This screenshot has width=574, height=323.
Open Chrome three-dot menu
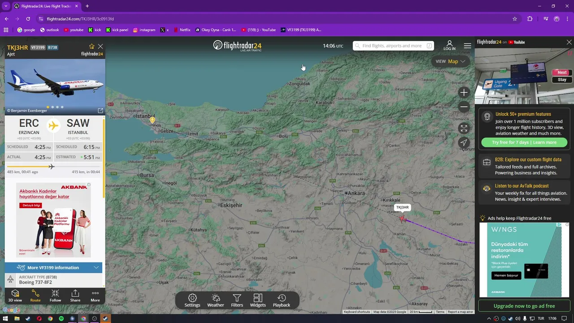[568, 19]
